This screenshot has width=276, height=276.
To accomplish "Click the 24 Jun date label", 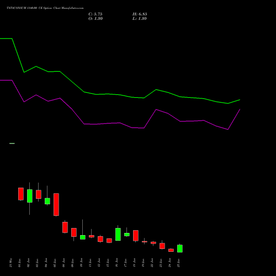I will tap(169, 263).
